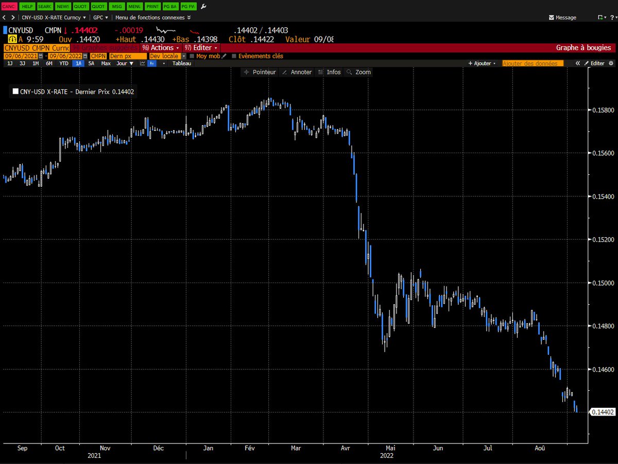Click the 0.14402 last price axis label
This screenshot has height=464, width=618.
click(x=603, y=411)
